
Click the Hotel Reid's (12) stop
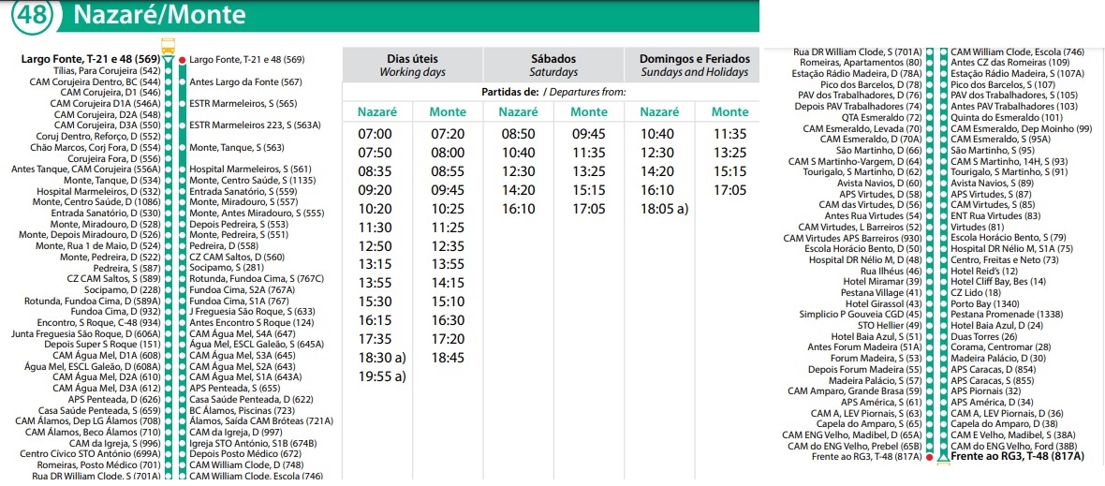(984, 271)
